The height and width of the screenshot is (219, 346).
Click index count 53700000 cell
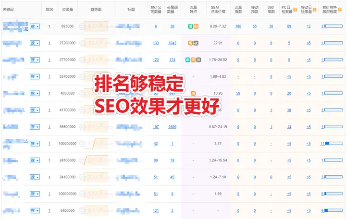pyautogui.click(x=68, y=76)
